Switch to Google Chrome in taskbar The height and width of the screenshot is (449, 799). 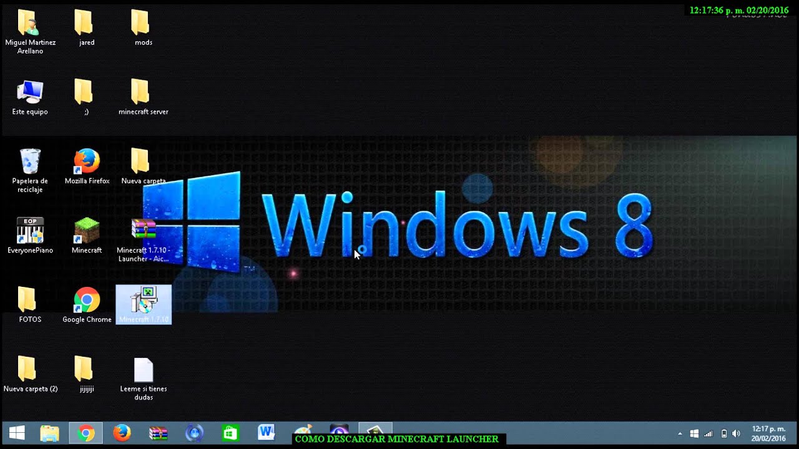86,433
